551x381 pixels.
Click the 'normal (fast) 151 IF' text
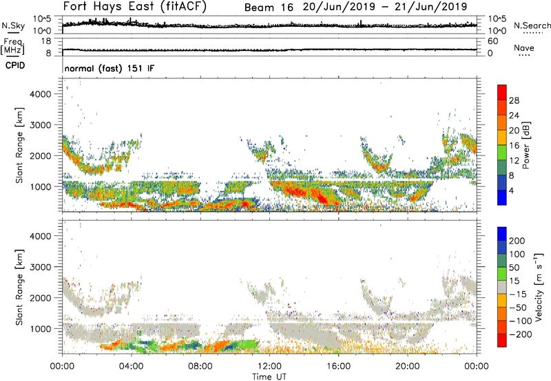(x=110, y=68)
